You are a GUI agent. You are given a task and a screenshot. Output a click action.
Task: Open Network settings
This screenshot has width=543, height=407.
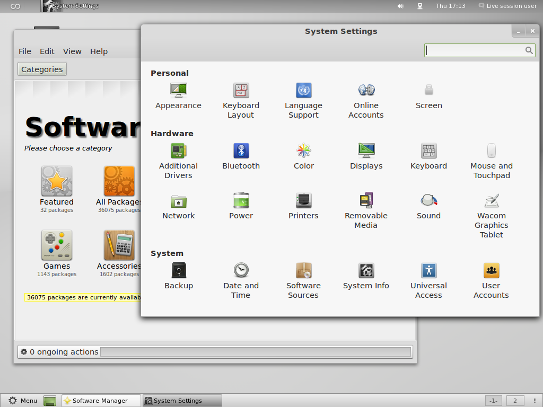[178, 206]
